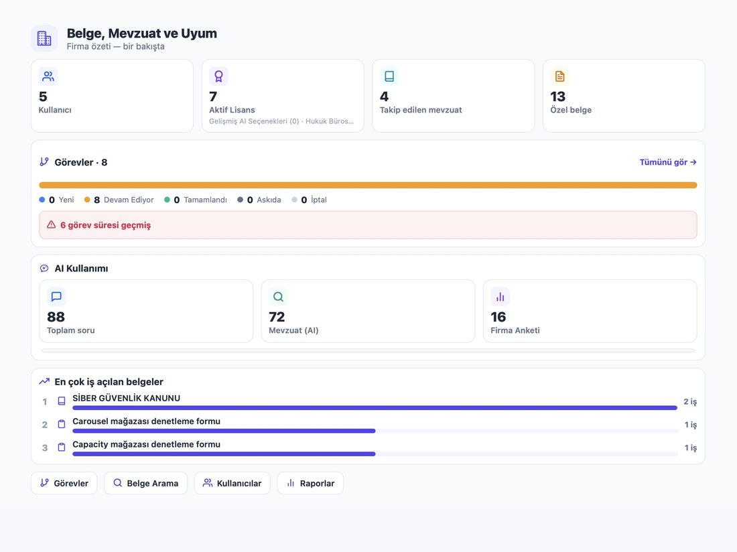Click the building icon beside the page title
The width and height of the screenshot is (737, 552).
(x=44, y=39)
